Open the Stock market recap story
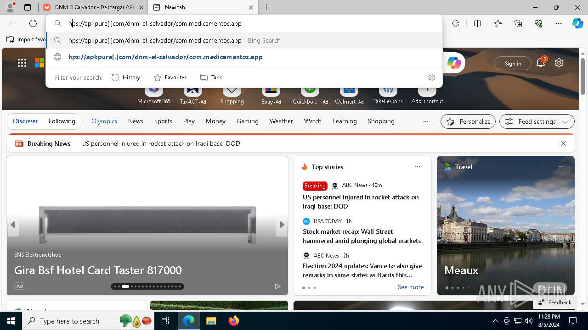588x330 pixels. coord(362,236)
